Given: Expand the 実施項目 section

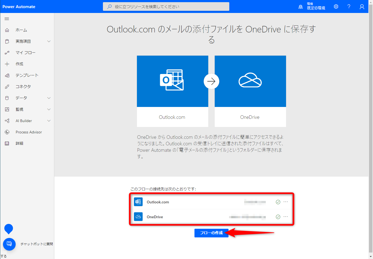Looking at the screenshot, I should (23, 41).
